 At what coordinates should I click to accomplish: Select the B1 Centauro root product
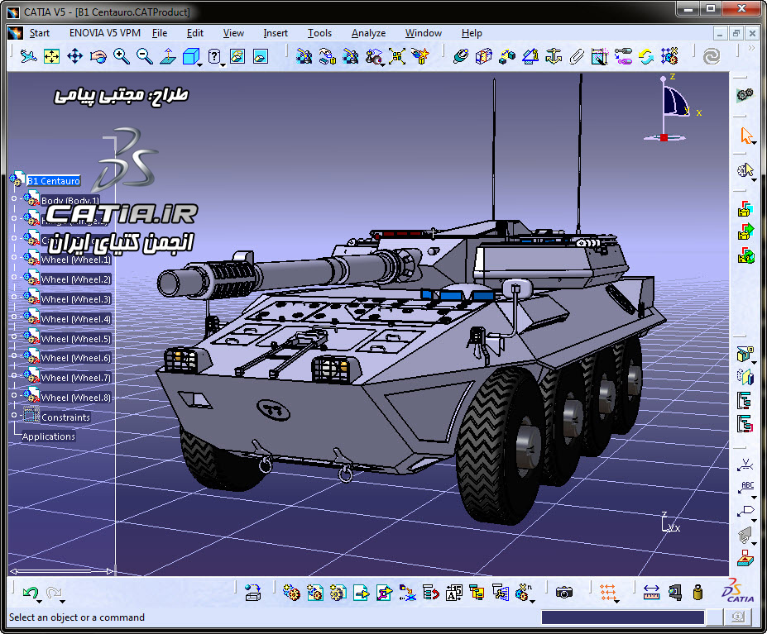point(54,181)
